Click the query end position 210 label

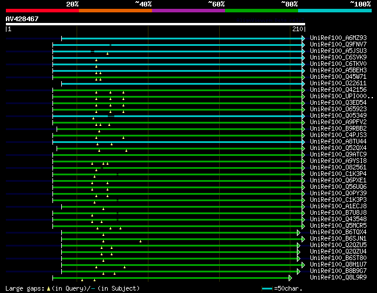297,29
